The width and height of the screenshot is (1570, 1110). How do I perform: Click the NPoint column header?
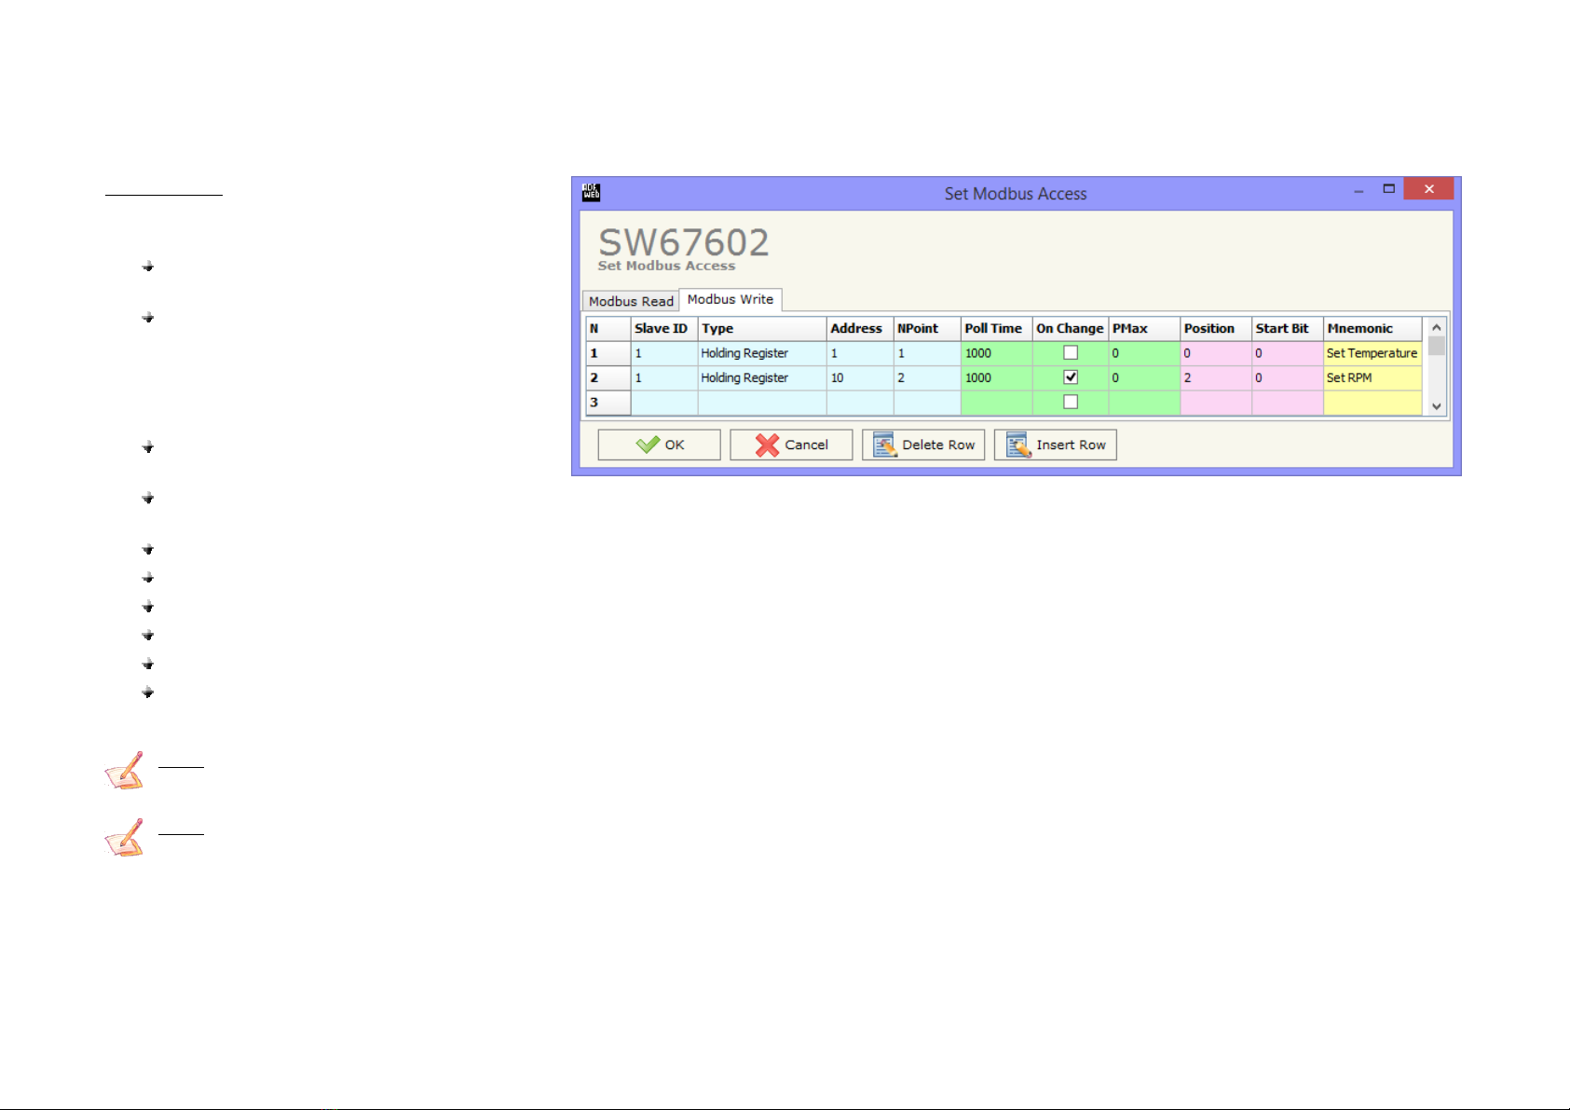coord(927,329)
